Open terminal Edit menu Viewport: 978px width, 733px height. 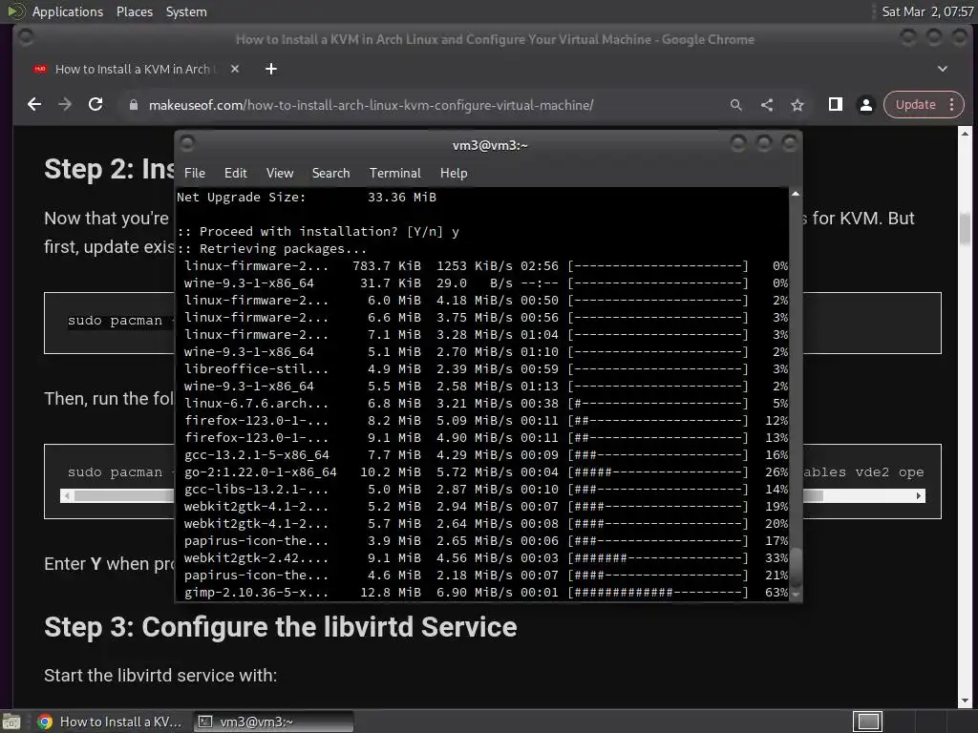click(x=235, y=173)
